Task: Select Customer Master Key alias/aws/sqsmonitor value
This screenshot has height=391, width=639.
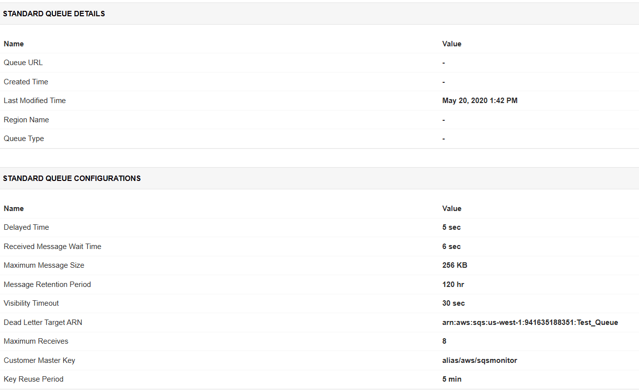Action: point(480,360)
